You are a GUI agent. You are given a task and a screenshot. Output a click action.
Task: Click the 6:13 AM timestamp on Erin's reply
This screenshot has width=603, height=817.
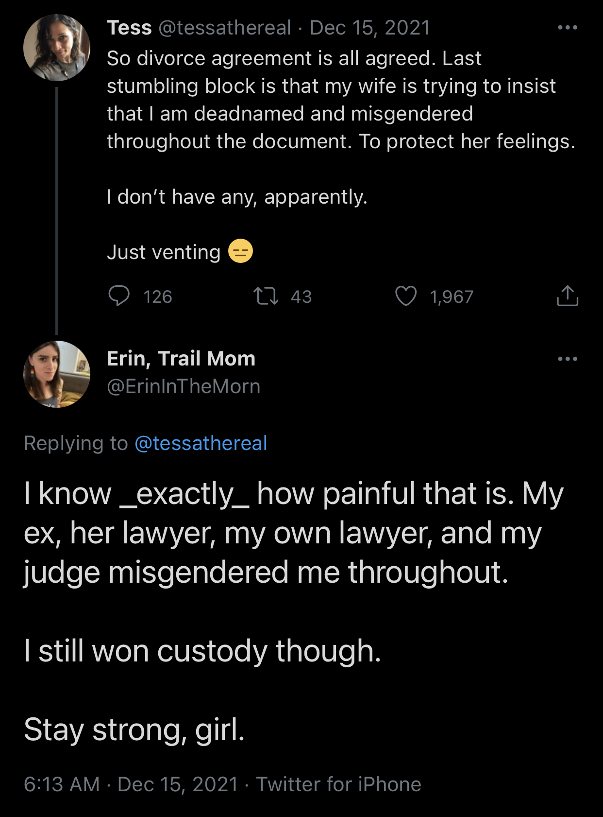click(62, 784)
